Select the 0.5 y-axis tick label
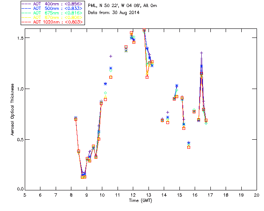This screenshot has height=211, width=264. click(19, 139)
